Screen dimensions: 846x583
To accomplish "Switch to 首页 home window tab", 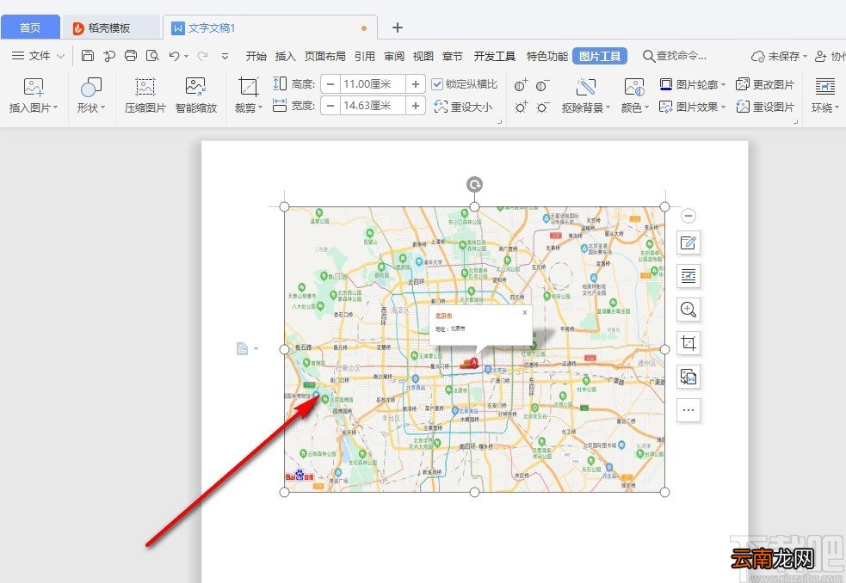I will (30, 28).
